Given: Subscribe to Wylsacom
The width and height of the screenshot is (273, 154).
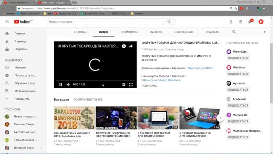Looking at the screenshot, I should point(238,90).
